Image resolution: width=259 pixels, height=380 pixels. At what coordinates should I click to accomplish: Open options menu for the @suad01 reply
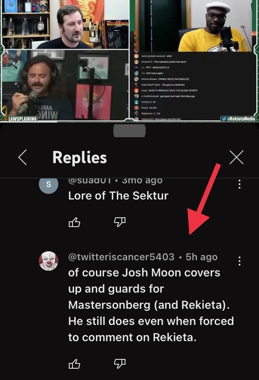(x=240, y=184)
